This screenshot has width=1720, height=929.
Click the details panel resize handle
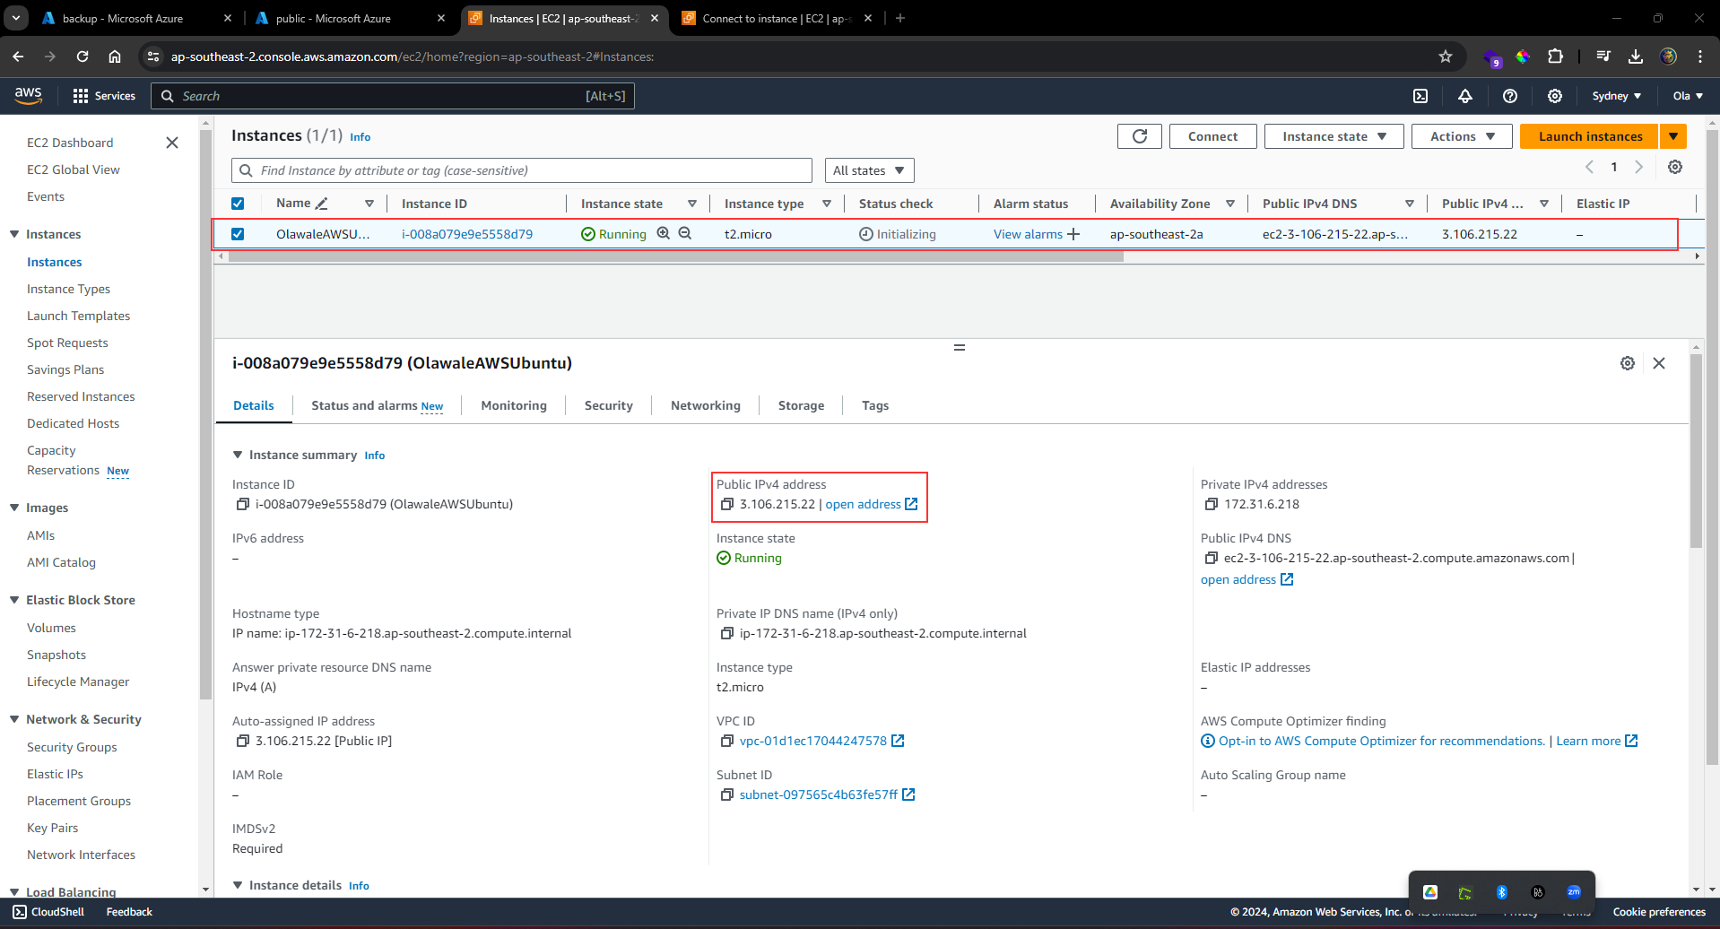pyautogui.click(x=960, y=347)
